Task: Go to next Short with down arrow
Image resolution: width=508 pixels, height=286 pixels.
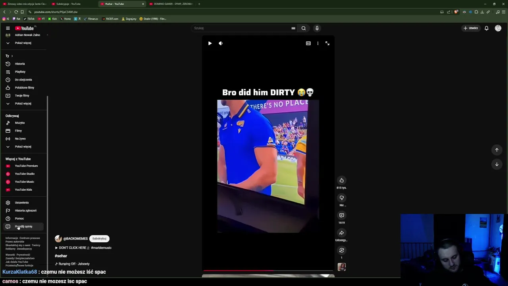Action: click(x=497, y=164)
